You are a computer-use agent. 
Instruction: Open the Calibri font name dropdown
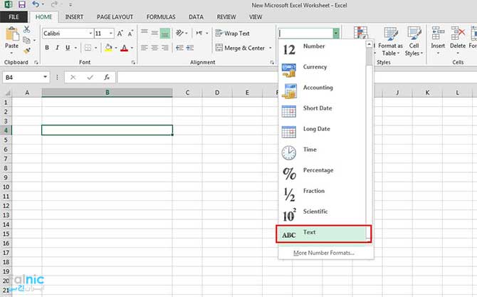pos(90,33)
